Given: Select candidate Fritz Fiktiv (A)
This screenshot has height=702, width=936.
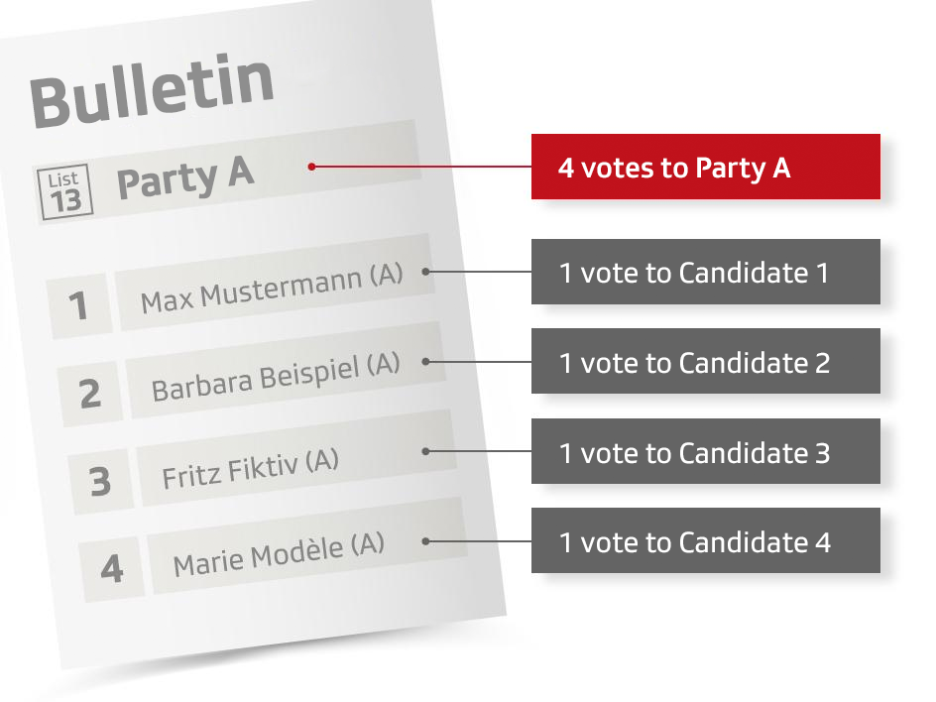Looking at the screenshot, I should [250, 468].
